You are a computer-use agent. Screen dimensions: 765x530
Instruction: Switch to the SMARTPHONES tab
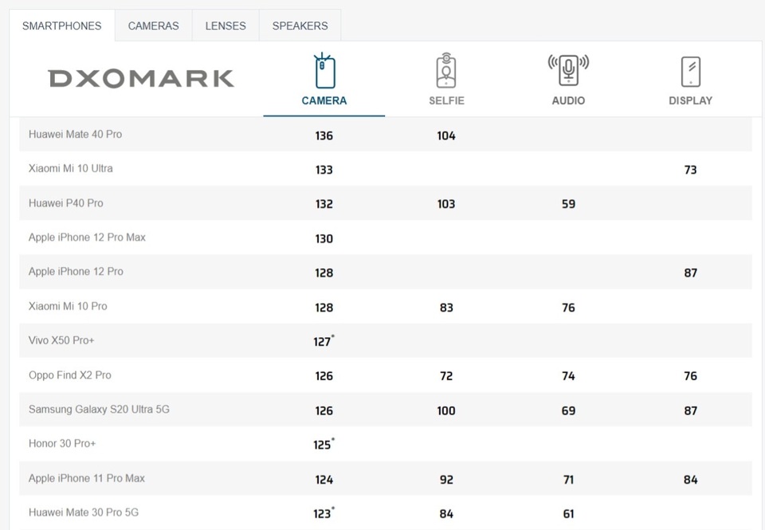pyautogui.click(x=62, y=26)
